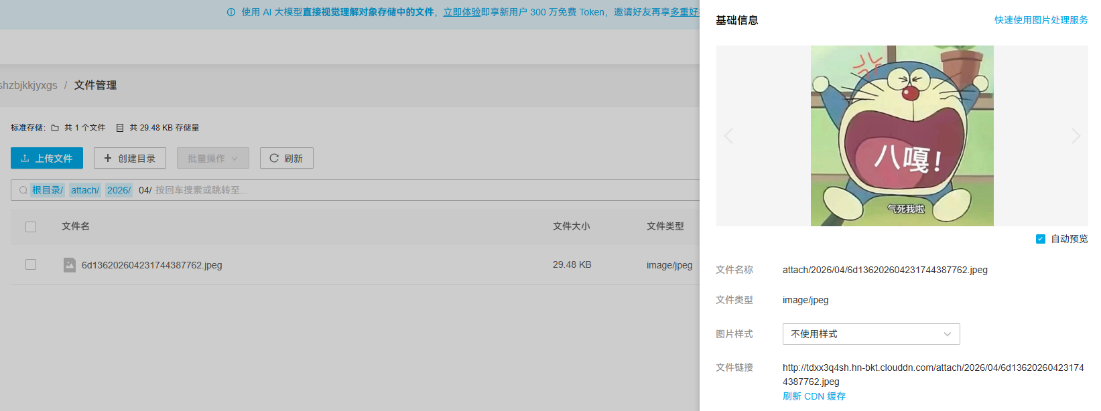Click the image/jpeg type cell in the list

[x=669, y=265]
